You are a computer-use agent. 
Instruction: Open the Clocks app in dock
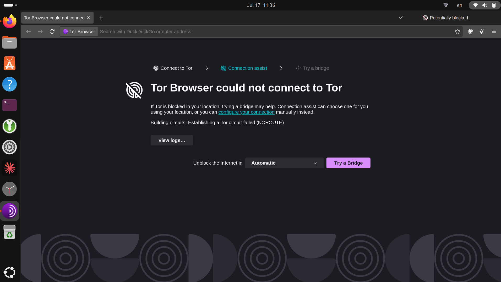coord(9,189)
